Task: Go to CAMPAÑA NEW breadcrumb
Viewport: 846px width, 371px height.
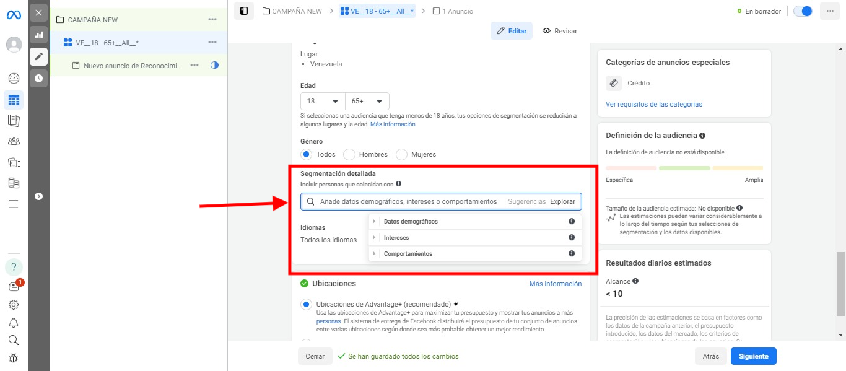Action: click(294, 11)
